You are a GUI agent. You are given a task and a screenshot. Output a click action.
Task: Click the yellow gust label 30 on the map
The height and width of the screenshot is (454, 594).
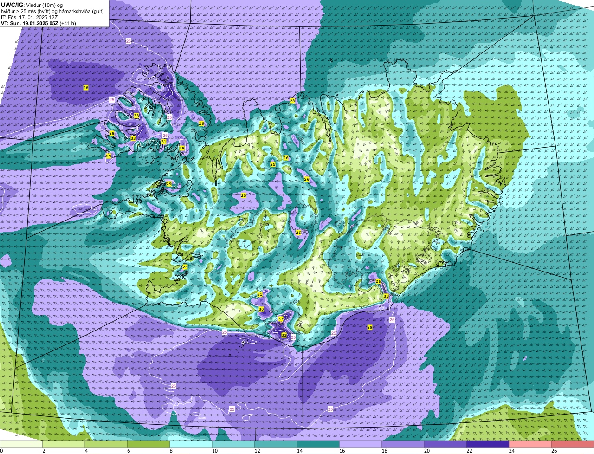tap(261, 309)
